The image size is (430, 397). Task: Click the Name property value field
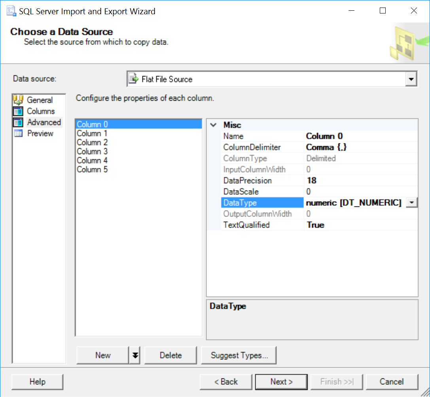[360, 136]
